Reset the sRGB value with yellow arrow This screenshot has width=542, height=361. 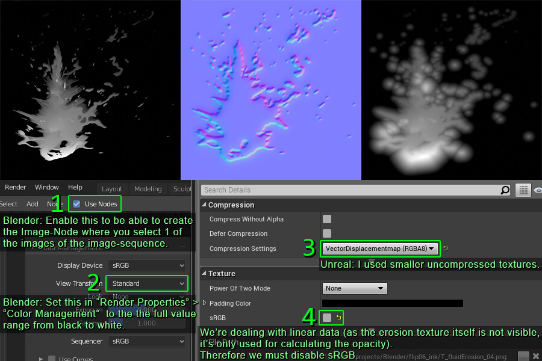click(338, 318)
